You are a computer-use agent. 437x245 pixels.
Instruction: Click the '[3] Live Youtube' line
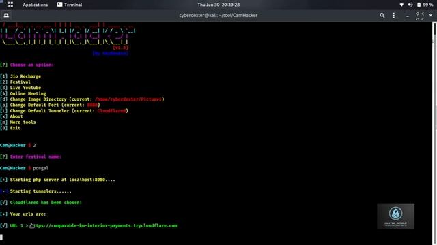click(x=20, y=88)
